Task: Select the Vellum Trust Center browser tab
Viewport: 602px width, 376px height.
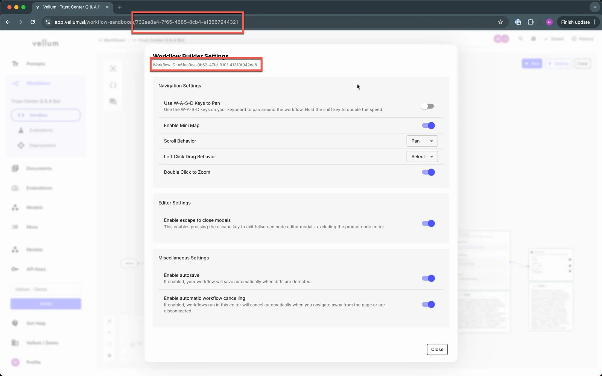Action: coord(71,7)
